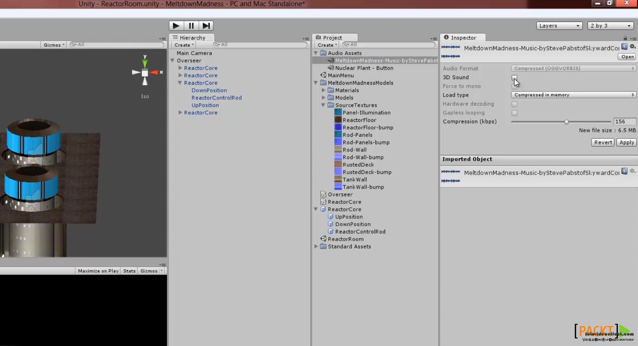Switch to the Project tab

click(335, 38)
